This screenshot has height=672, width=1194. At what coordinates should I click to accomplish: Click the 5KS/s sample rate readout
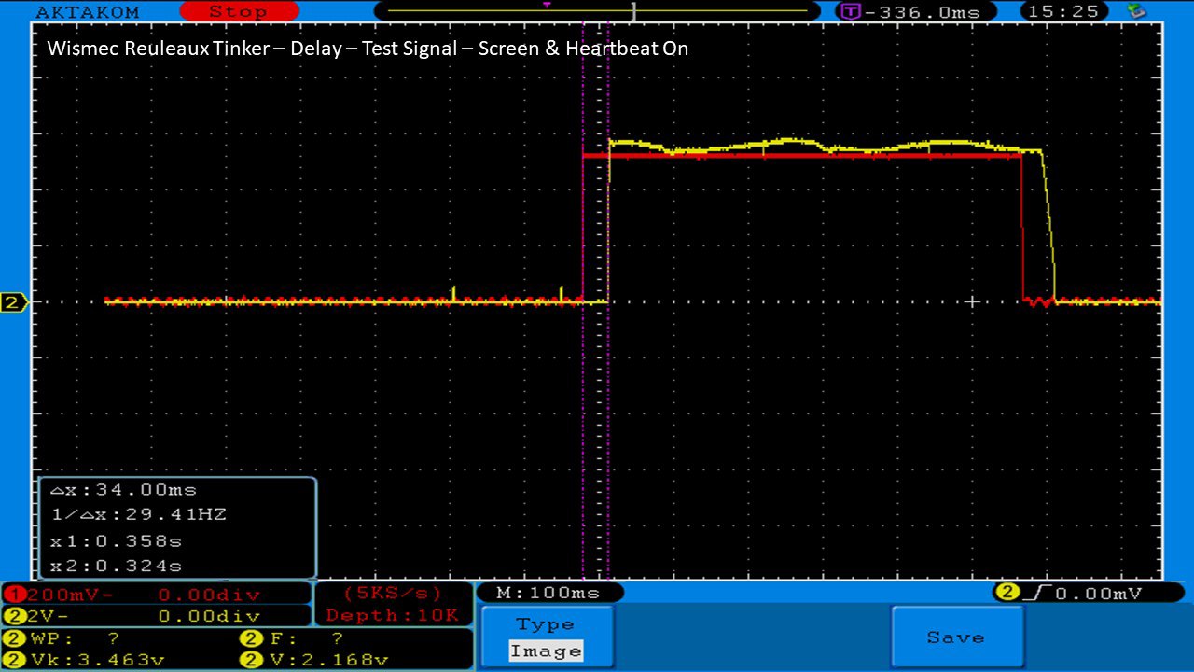coord(393,593)
